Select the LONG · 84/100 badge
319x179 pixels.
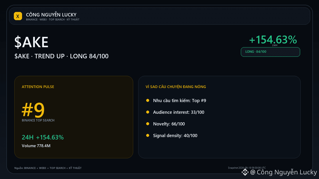coord(270,52)
